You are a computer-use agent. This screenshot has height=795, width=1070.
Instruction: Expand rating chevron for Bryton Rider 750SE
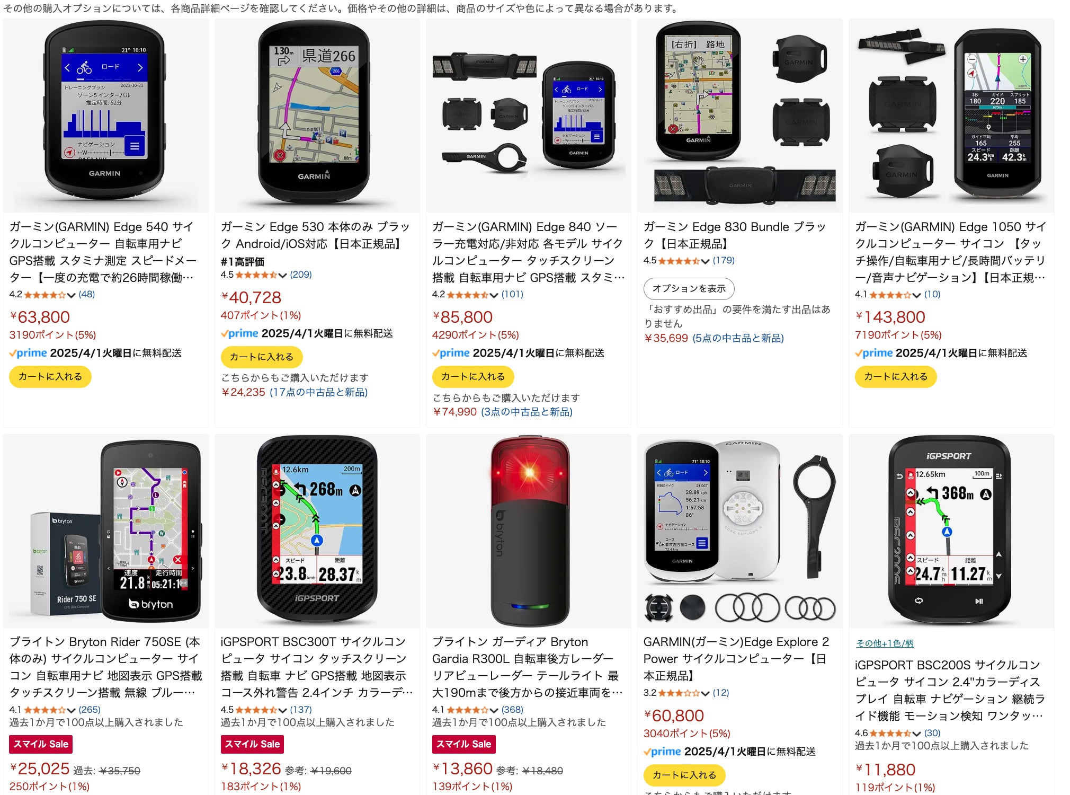pyautogui.click(x=71, y=710)
